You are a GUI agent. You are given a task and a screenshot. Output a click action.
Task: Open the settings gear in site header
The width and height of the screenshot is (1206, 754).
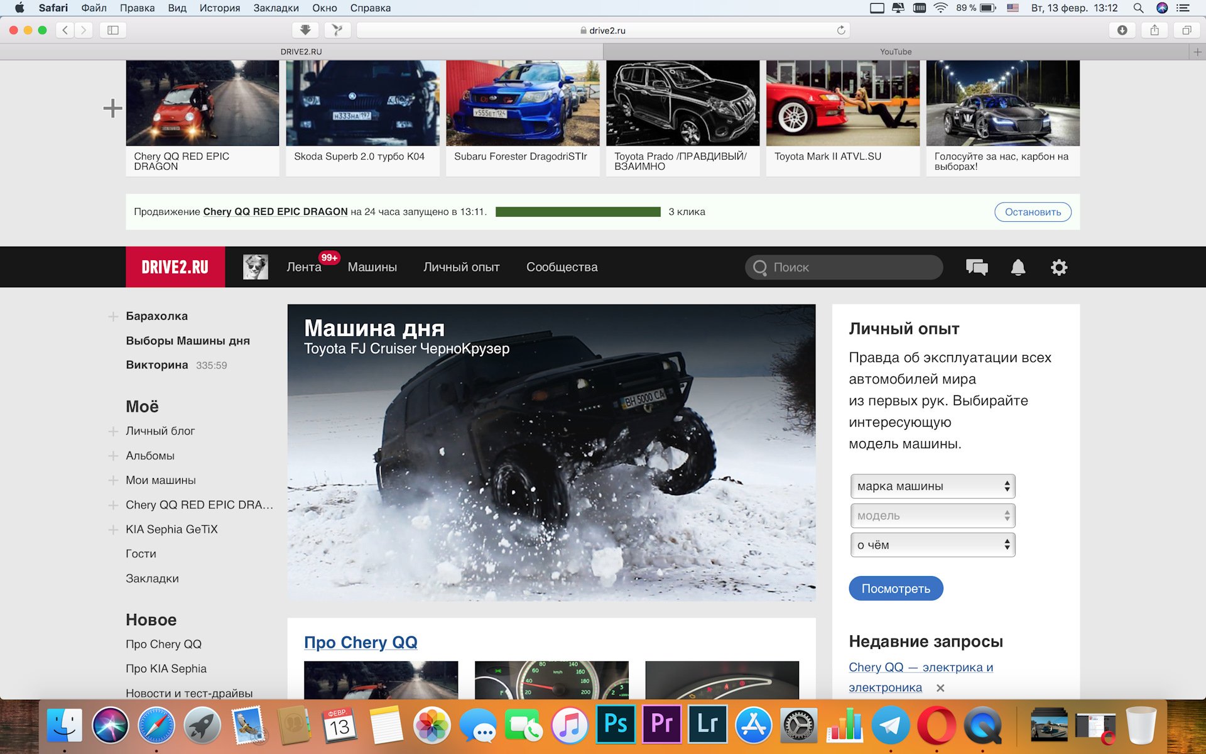(x=1059, y=267)
